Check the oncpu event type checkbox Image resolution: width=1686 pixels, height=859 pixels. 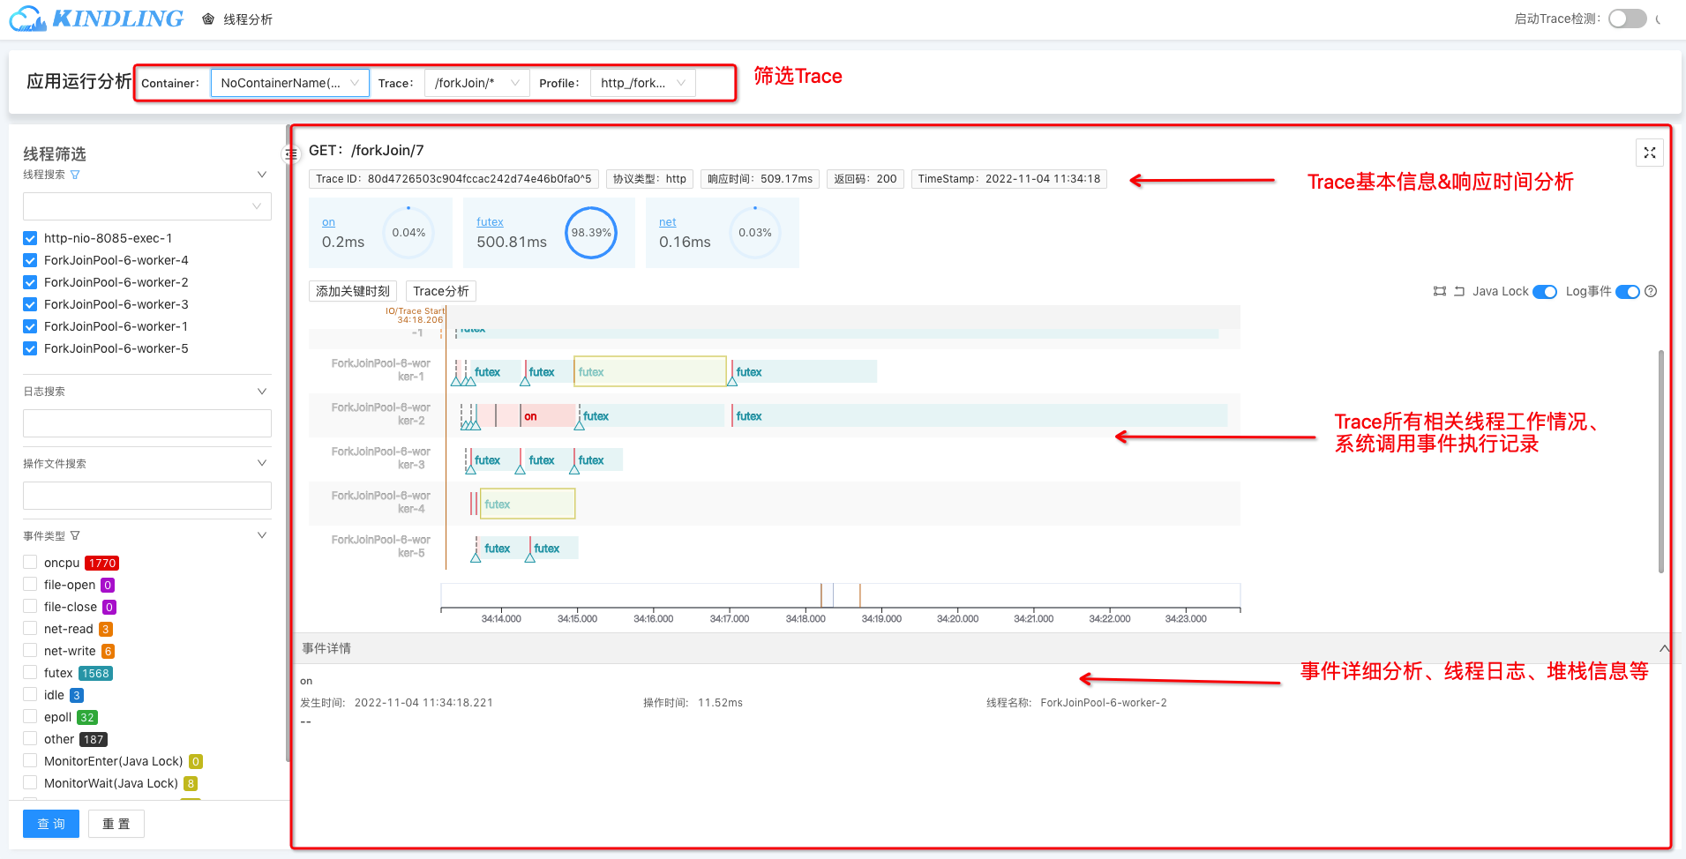[x=30, y=563]
